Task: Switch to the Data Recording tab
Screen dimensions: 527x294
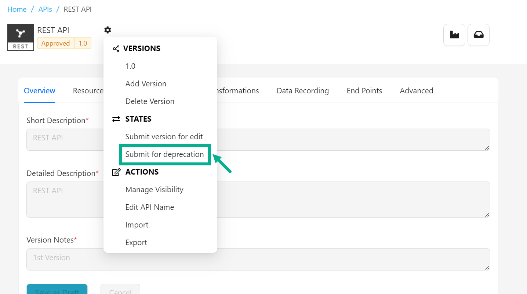Action: click(302, 91)
